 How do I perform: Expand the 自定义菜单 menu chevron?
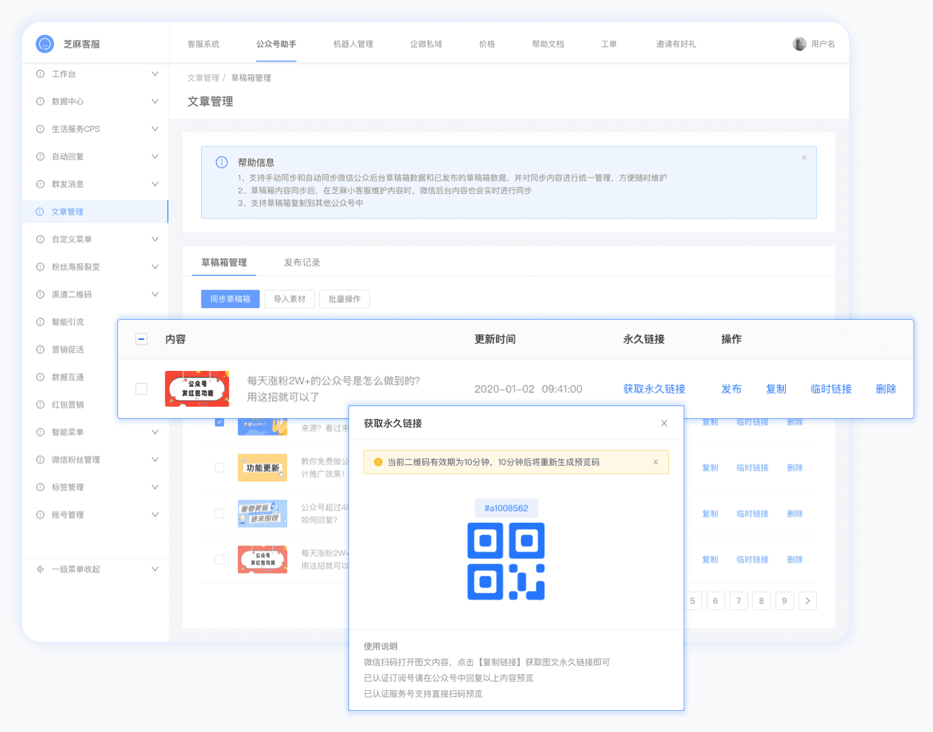pos(155,239)
